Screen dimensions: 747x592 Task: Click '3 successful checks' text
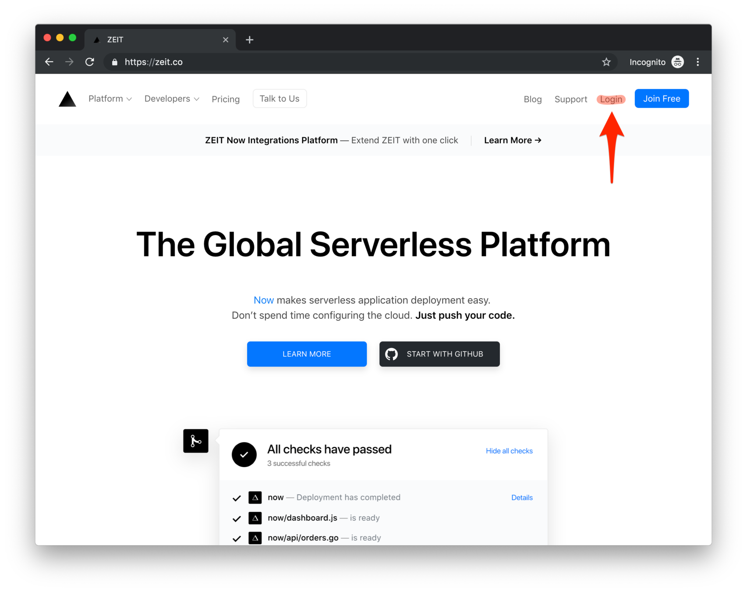click(x=299, y=464)
